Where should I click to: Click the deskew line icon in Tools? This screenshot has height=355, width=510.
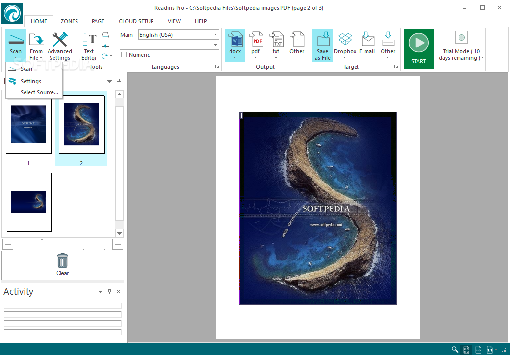105,46
